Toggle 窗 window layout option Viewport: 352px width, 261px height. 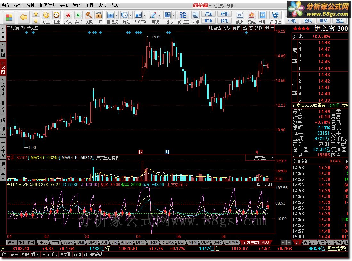[x=251, y=28]
